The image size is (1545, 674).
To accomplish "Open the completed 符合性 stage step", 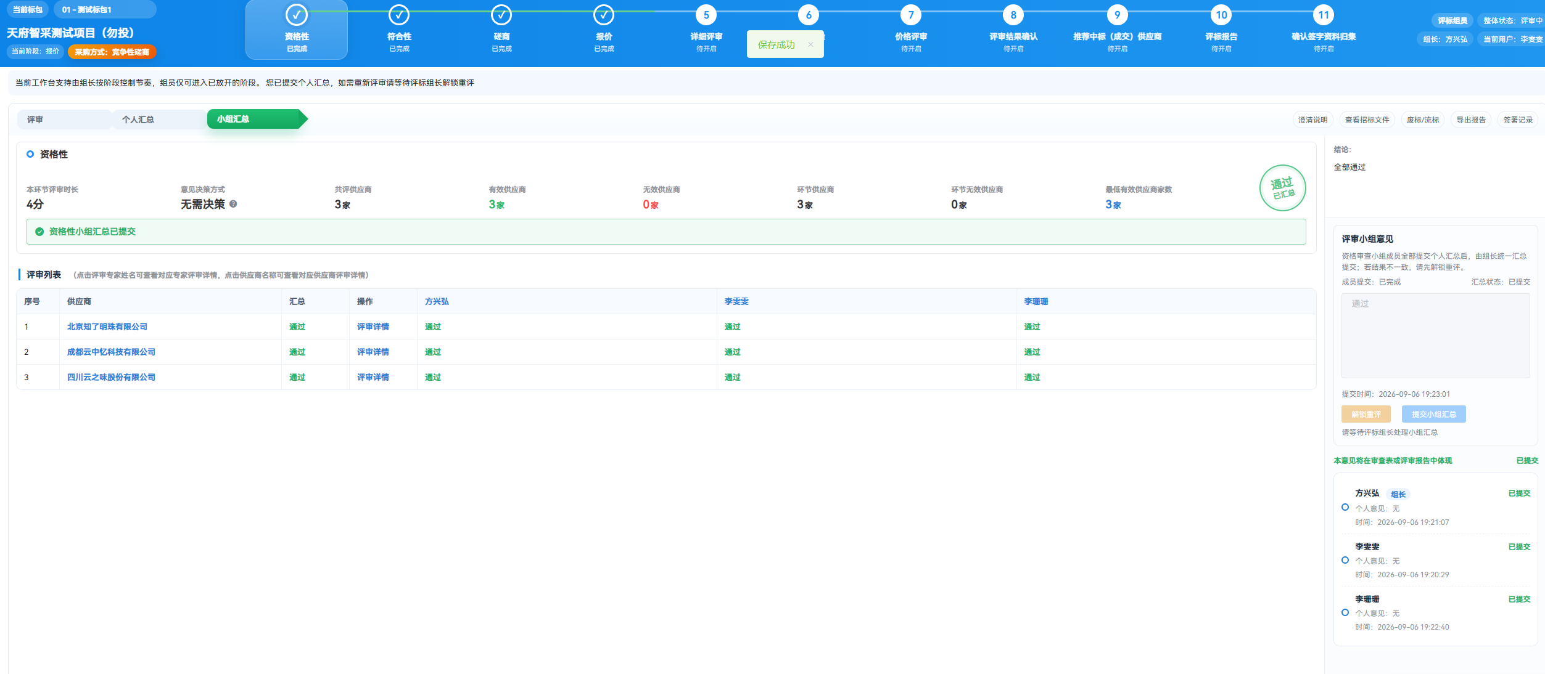I will pos(399,30).
